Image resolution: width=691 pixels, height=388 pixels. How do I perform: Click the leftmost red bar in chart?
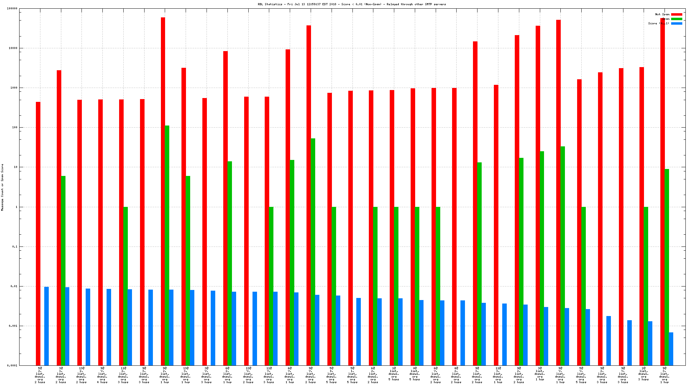(38, 233)
